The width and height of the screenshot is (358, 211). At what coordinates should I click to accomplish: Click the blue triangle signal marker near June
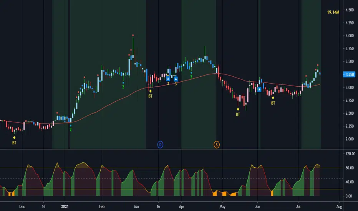[x=259, y=89]
